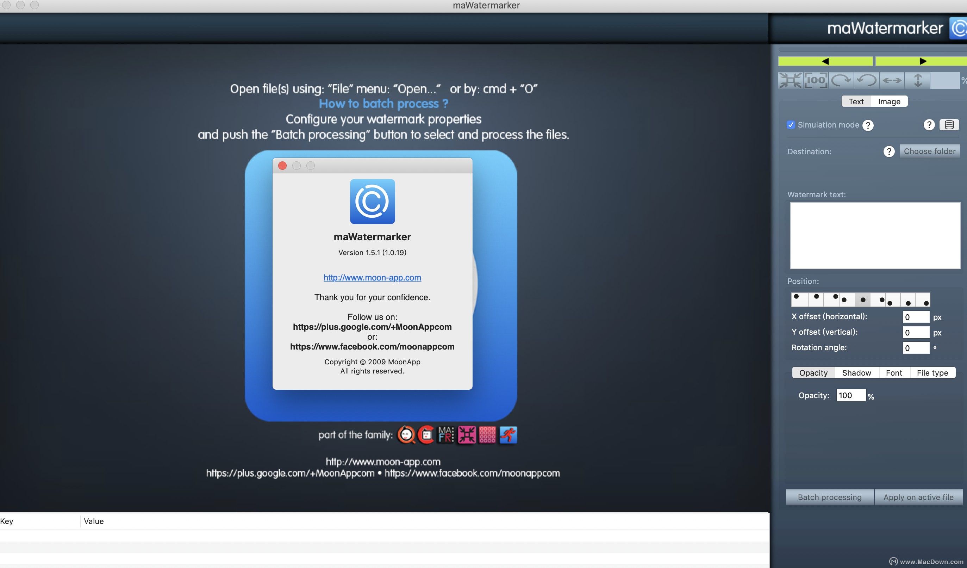Image resolution: width=967 pixels, height=568 pixels.
Task: Rotate image counterclockwise with the rotate icon
Action: point(867,80)
